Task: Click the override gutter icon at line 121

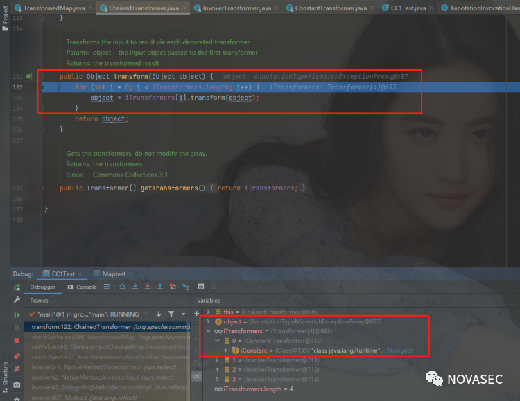Action: pos(29,77)
